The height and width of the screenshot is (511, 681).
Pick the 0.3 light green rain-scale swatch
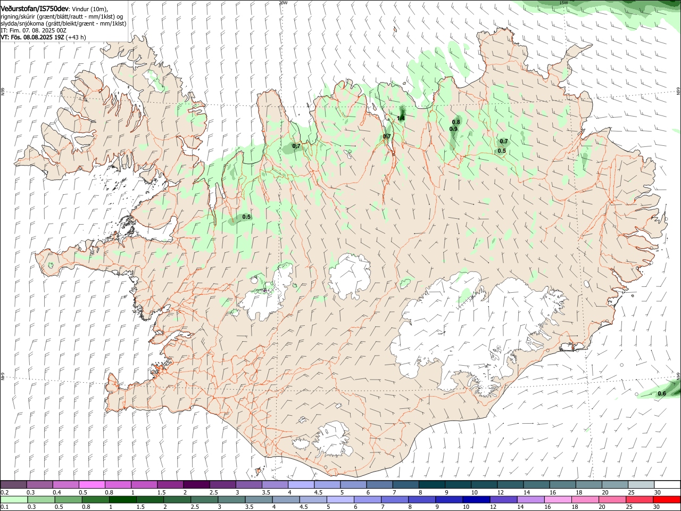41,500
